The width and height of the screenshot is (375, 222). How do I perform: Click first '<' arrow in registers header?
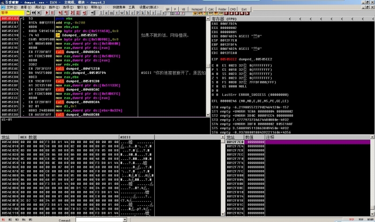click(290, 19)
